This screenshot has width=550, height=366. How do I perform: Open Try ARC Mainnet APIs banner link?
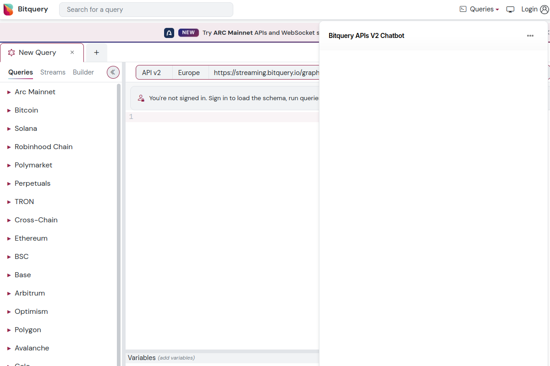[x=261, y=32]
